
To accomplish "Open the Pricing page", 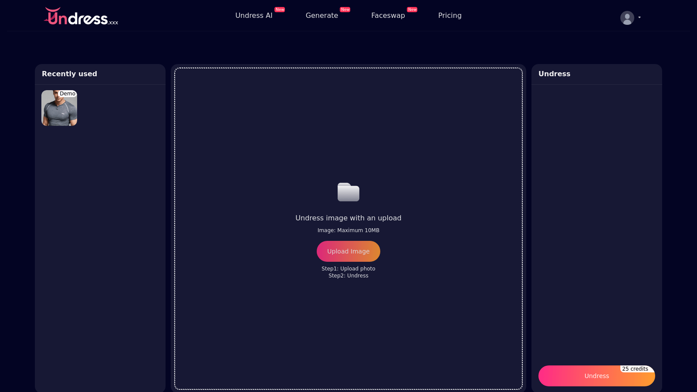I will [450, 16].
